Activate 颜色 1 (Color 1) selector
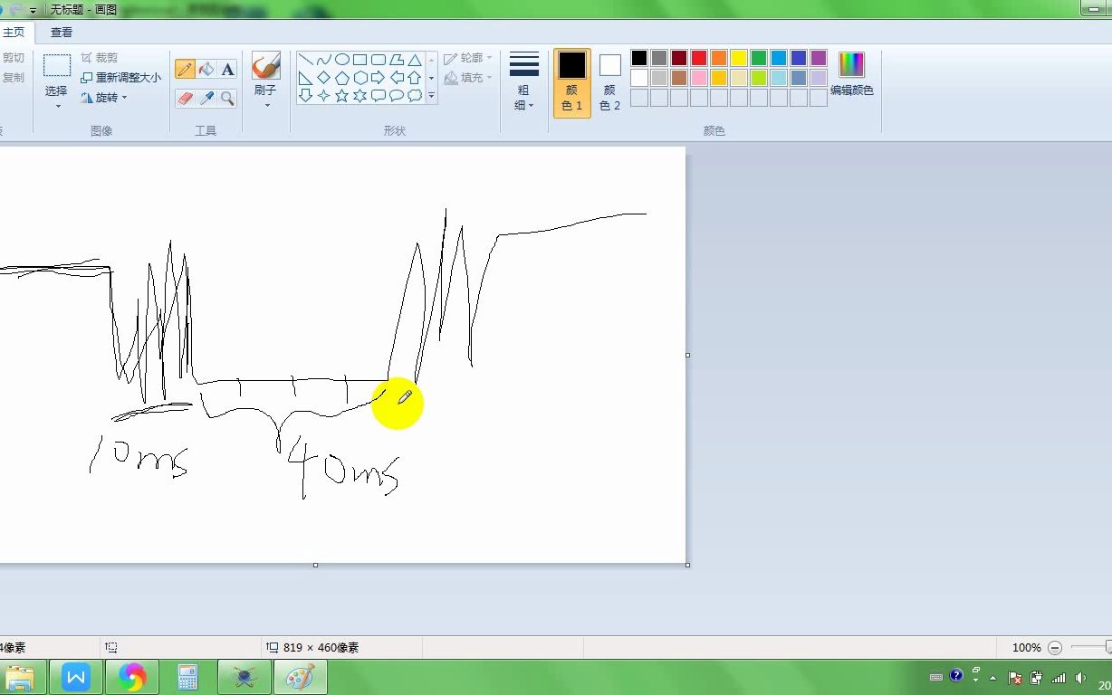Image resolution: width=1112 pixels, height=695 pixels. click(572, 82)
